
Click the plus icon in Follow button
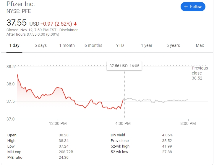186,7
